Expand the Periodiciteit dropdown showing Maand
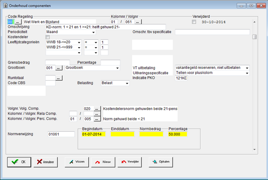Screen dimensions: 268x180 point(93,32)
